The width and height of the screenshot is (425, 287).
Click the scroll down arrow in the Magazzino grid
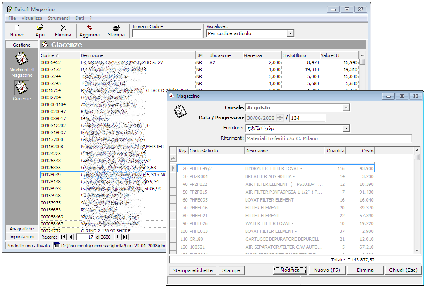click(417, 251)
